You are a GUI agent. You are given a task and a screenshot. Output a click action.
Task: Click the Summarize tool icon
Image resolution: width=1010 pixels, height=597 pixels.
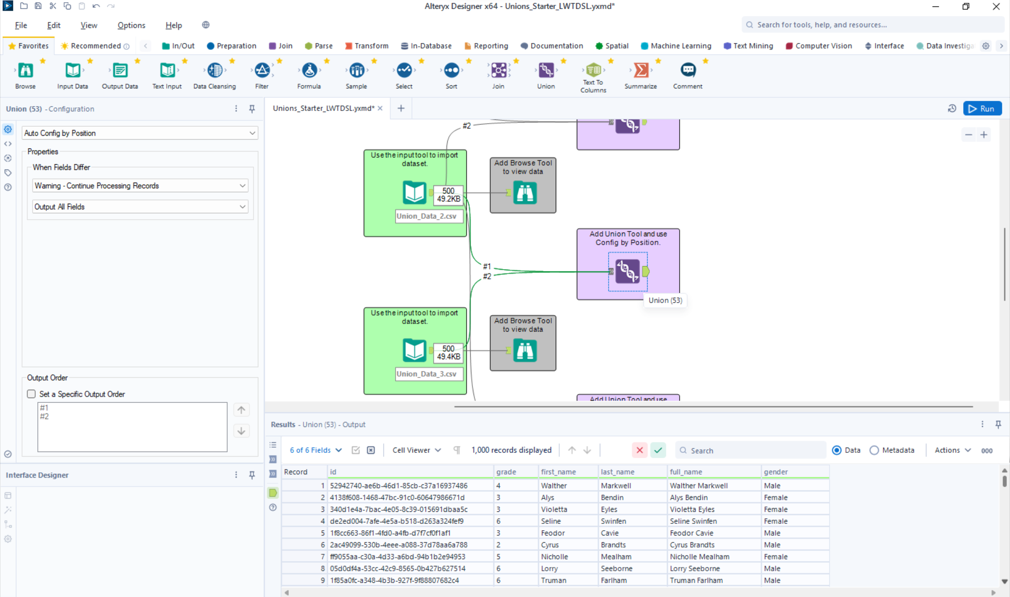(x=640, y=70)
